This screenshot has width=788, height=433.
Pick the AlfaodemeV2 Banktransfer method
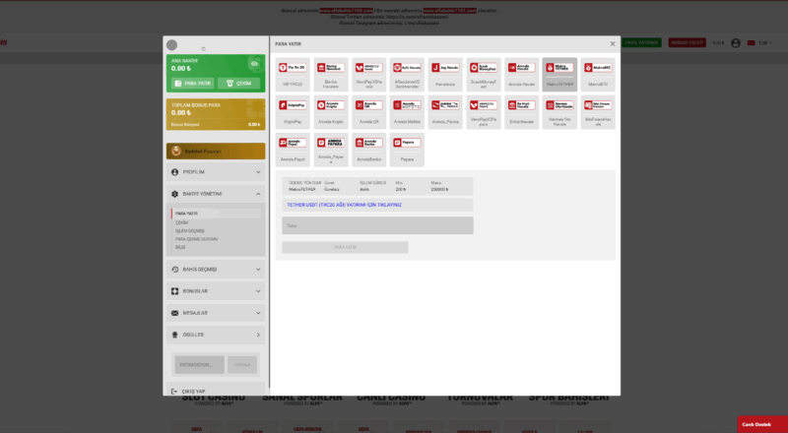click(x=407, y=75)
